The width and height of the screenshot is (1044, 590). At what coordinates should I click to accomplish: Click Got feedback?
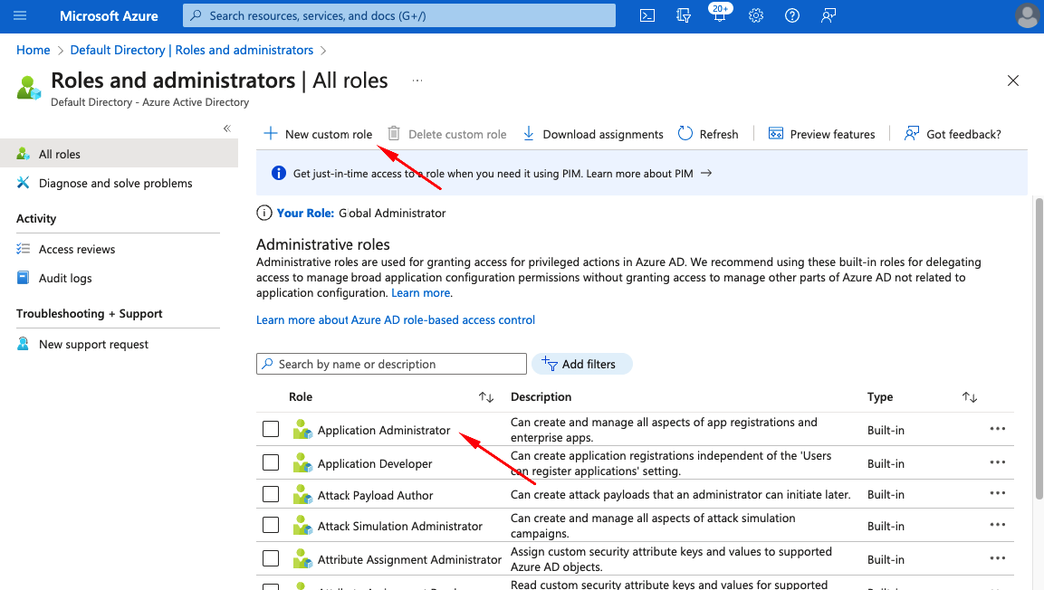pyautogui.click(x=953, y=134)
